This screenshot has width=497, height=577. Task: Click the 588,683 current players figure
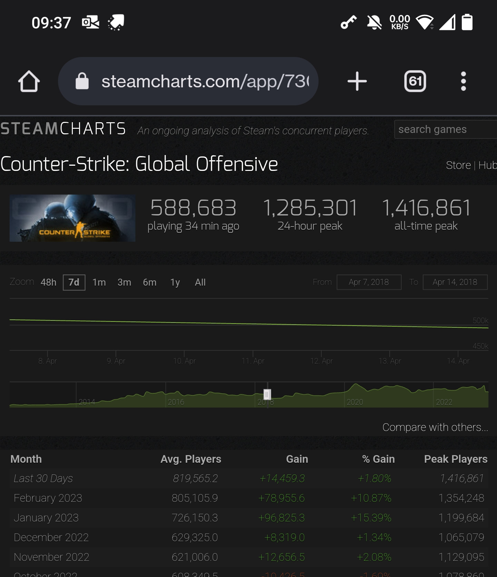coord(193,208)
